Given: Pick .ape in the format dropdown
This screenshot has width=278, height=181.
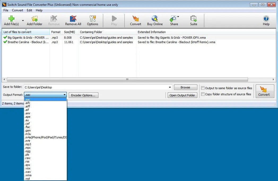Looking at the screenshot, I should pos(45,117).
